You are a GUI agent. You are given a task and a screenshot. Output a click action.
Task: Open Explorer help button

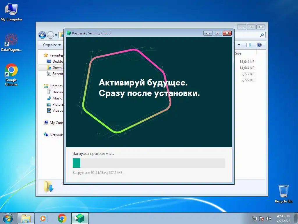click(259, 45)
